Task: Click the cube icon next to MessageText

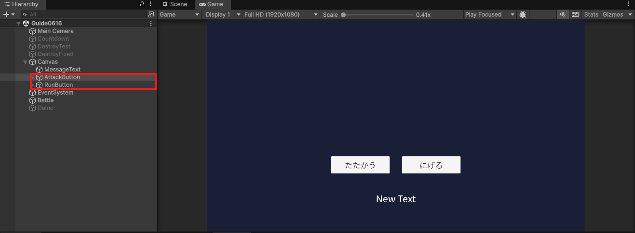Action: point(40,70)
